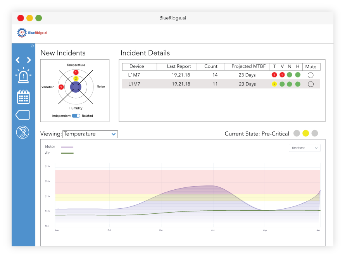Mute the second L1M7 incident row
Viewport: 345px width, 258px height.
[310, 84]
